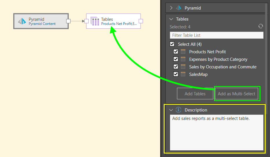Click the Pyramid panel header logo icon
The image size is (270, 157).
tap(179, 8)
